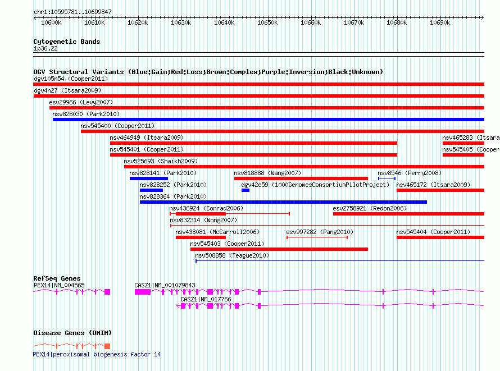The height and width of the screenshot is (371, 500).
Task: Click the dgv105n54 (Cooper2011) red loss bar
Action: point(258,84)
